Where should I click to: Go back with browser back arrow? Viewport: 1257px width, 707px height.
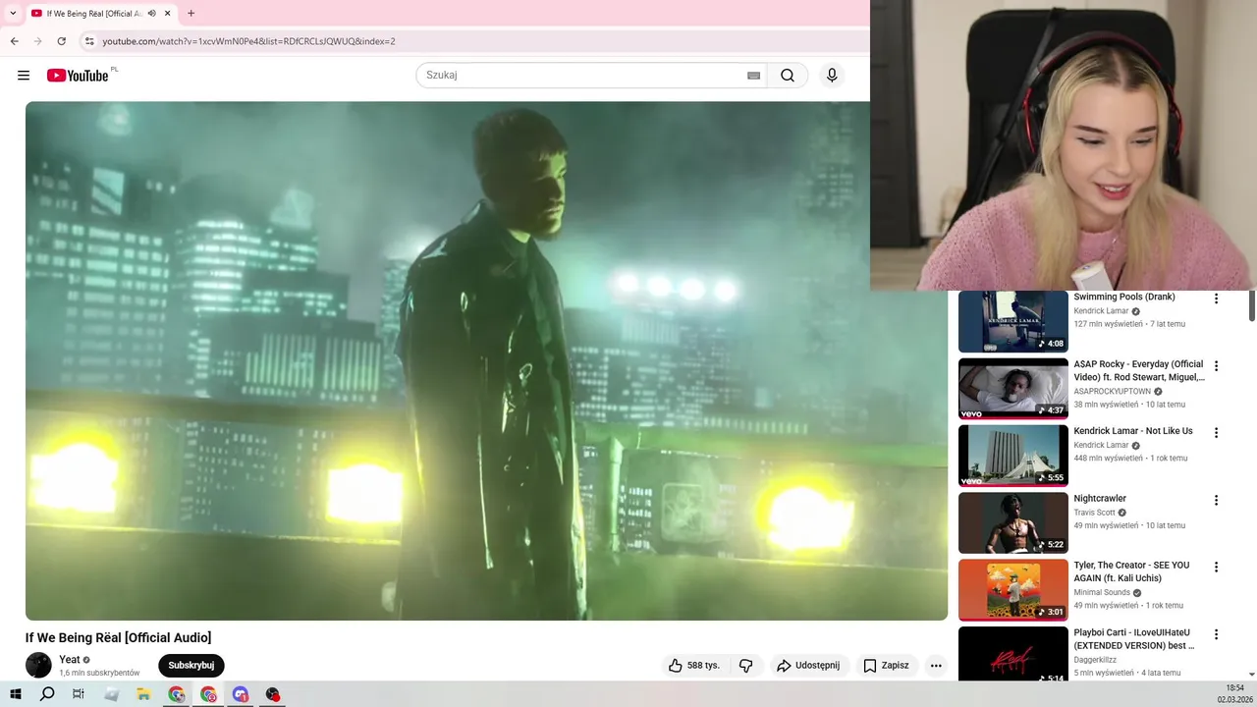[x=14, y=41]
